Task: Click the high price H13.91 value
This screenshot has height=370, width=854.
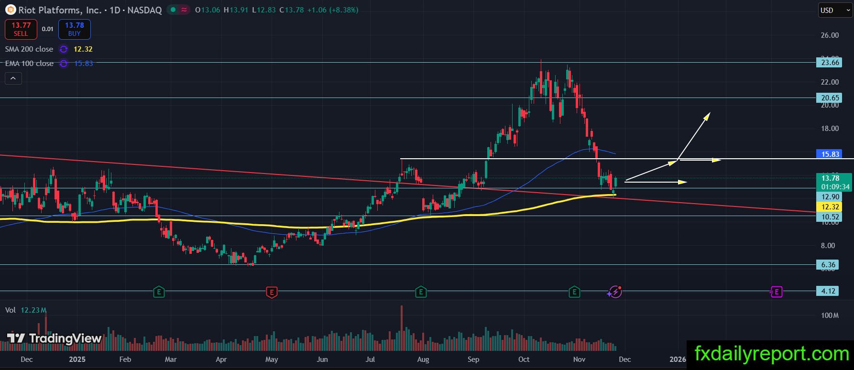Action: [236, 10]
